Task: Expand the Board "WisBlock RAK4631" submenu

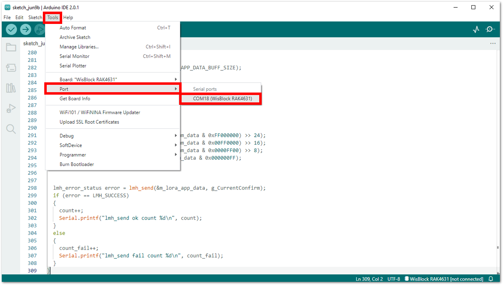Action: tap(113, 80)
